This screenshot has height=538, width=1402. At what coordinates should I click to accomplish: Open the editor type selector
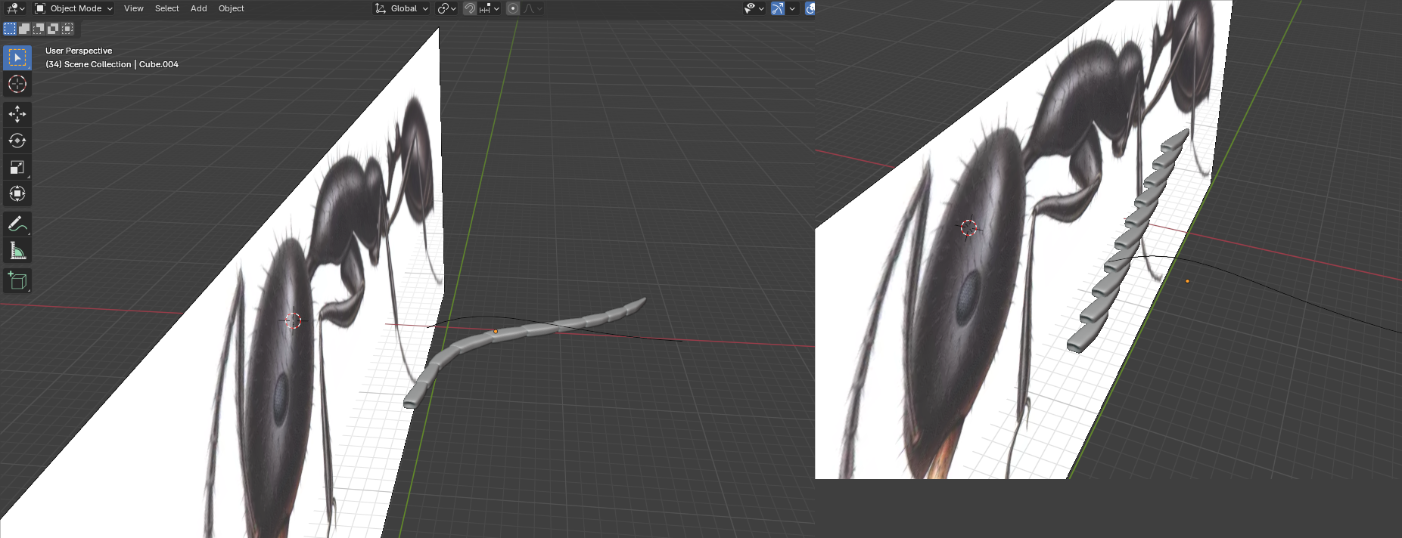[x=15, y=8]
